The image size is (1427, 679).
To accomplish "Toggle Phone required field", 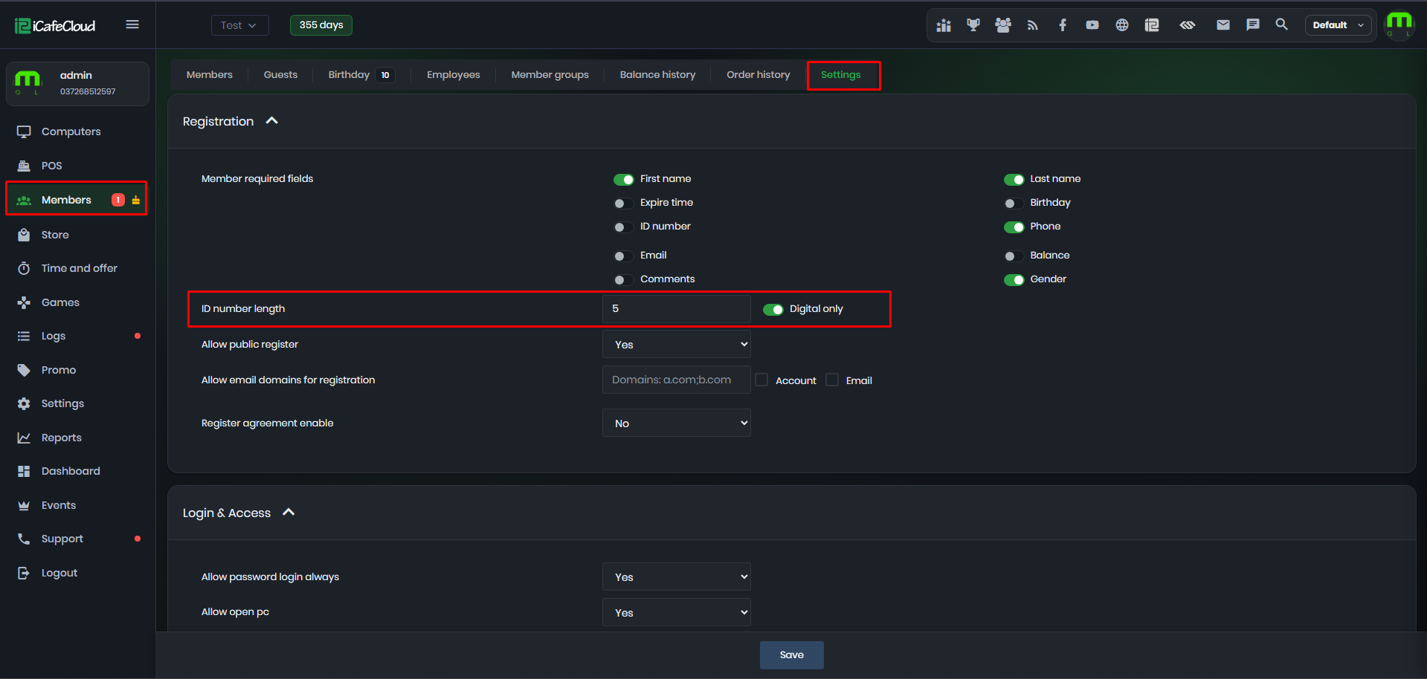I will click(1014, 227).
